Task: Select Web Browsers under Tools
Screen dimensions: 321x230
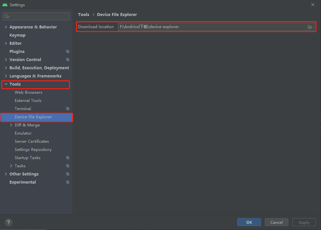Action: click(x=28, y=92)
